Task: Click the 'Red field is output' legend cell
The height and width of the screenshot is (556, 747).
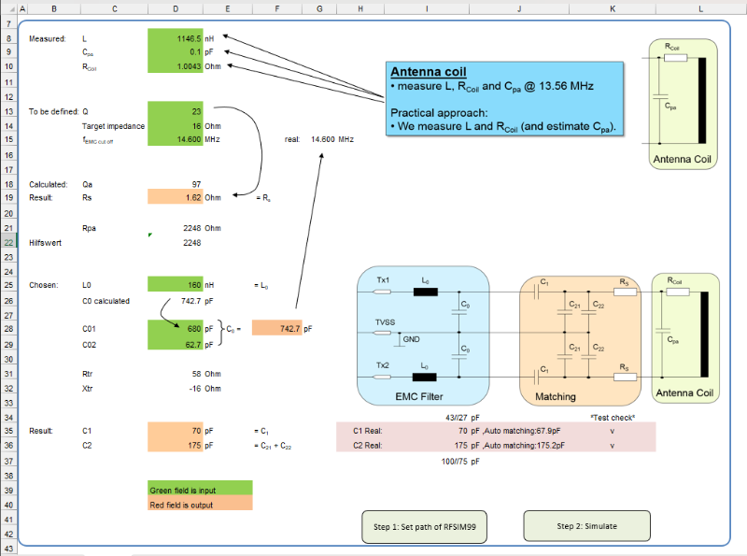Action: (x=200, y=505)
